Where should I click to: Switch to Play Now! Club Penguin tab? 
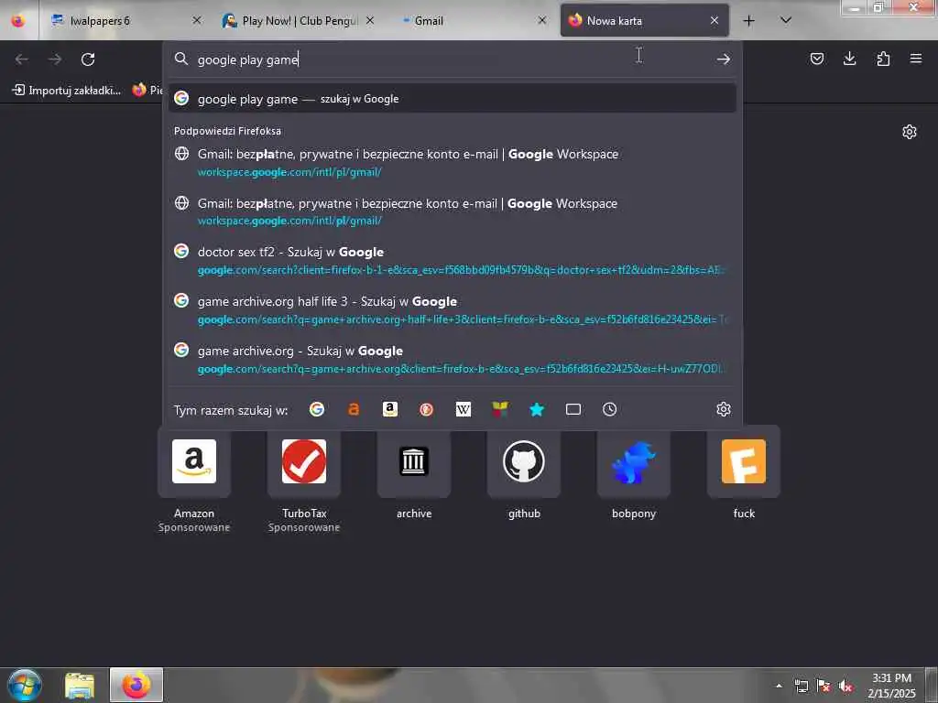pos(299,21)
